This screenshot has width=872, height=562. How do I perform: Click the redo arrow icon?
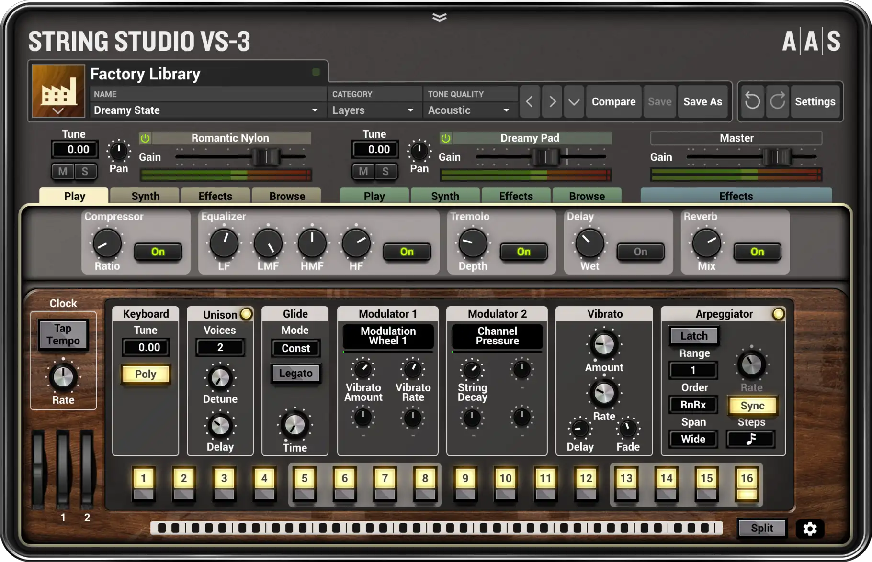778,101
